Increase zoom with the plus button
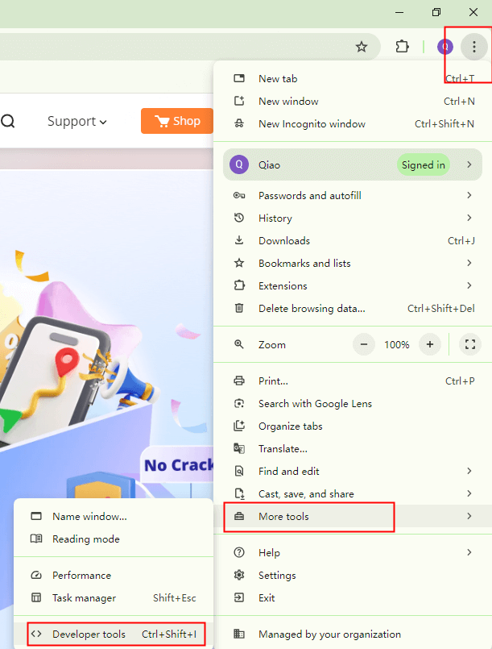Image resolution: width=492 pixels, height=649 pixels. 430,344
